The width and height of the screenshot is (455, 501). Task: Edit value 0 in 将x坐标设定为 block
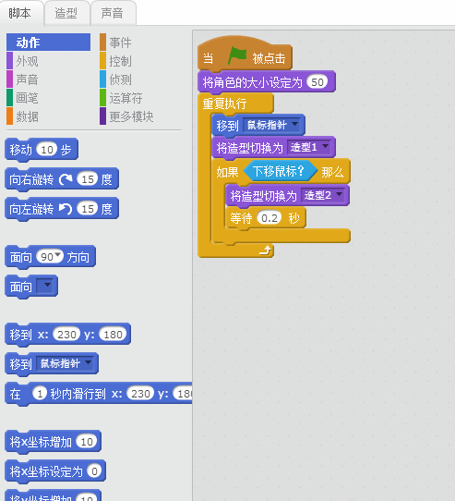tap(94, 471)
